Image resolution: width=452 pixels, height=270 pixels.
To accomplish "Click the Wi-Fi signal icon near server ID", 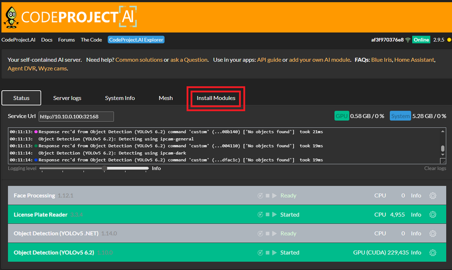I will tap(408, 40).
